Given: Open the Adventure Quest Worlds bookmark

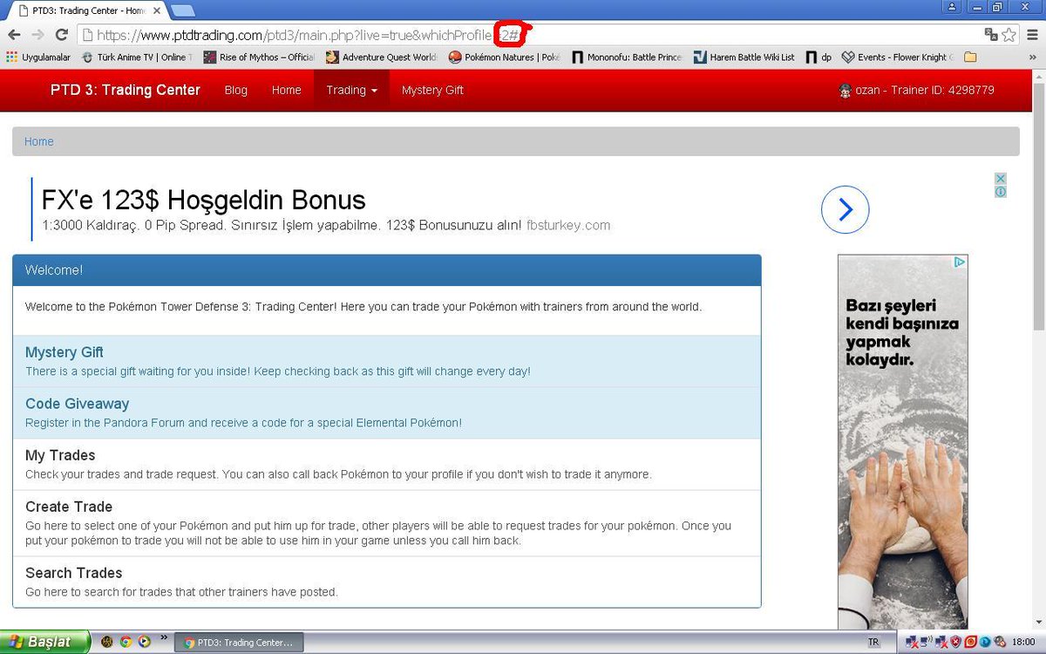Looking at the screenshot, I should pyautogui.click(x=382, y=57).
